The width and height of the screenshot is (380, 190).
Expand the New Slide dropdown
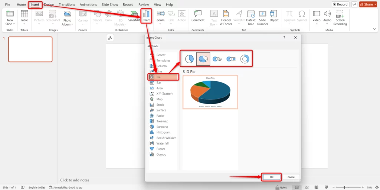pyautogui.click(x=10, y=24)
